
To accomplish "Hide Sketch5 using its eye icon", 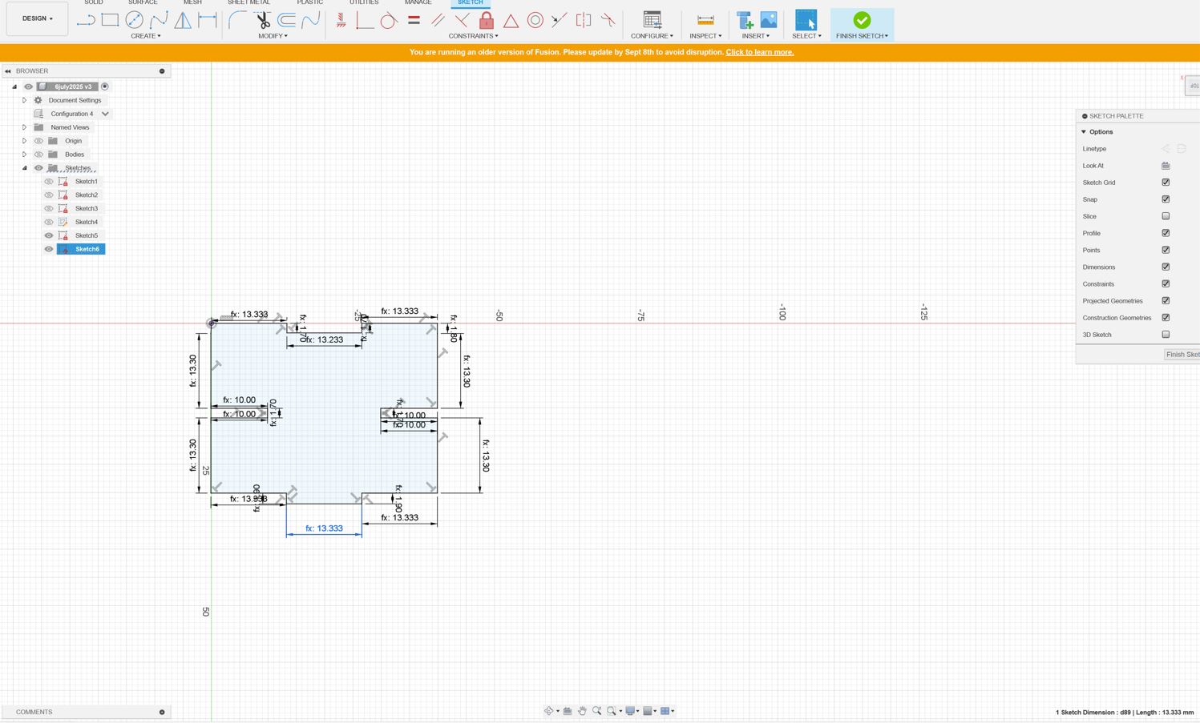I will point(49,235).
